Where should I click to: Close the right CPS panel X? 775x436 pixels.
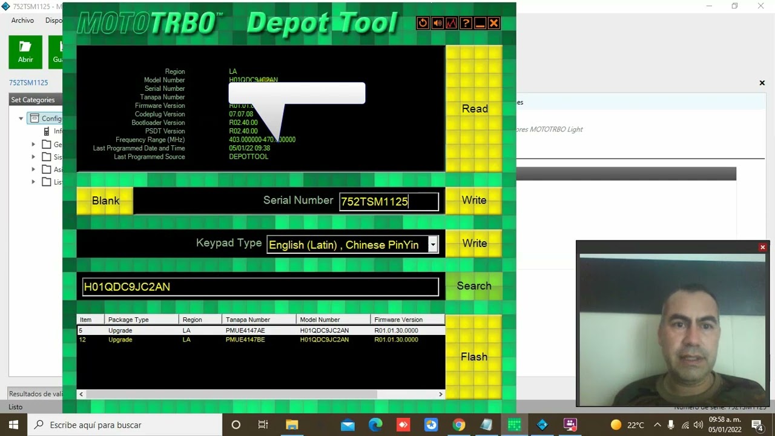pyautogui.click(x=762, y=83)
